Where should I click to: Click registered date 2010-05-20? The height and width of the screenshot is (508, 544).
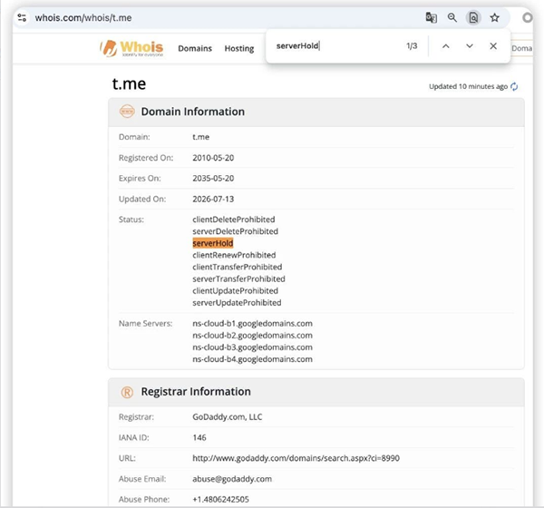(x=213, y=158)
